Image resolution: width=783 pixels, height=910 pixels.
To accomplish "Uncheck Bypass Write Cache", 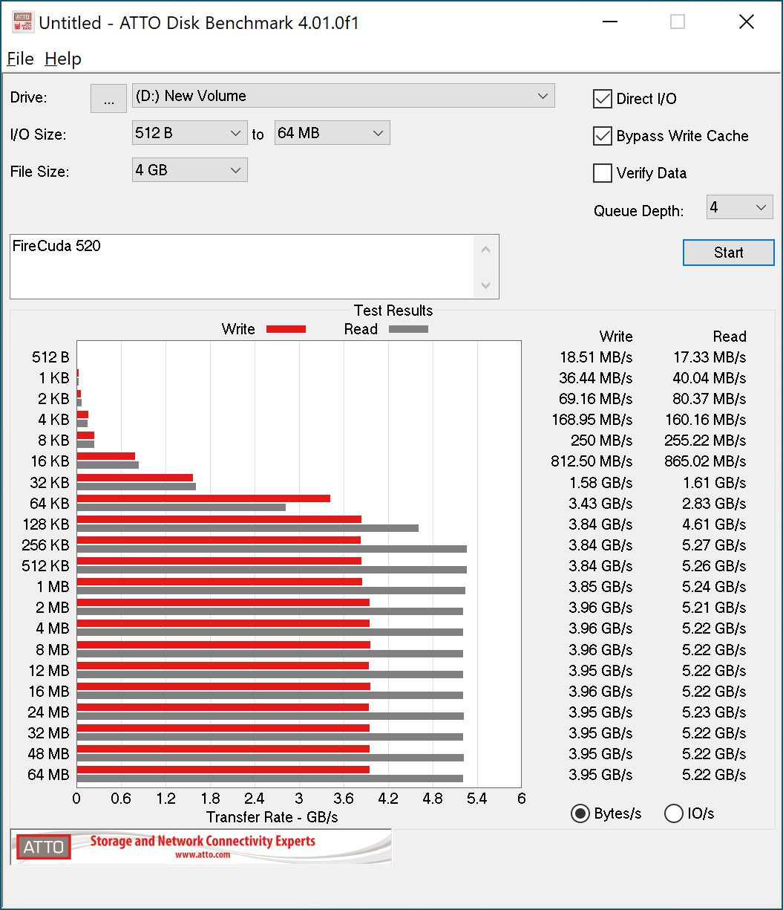I will click(x=602, y=135).
